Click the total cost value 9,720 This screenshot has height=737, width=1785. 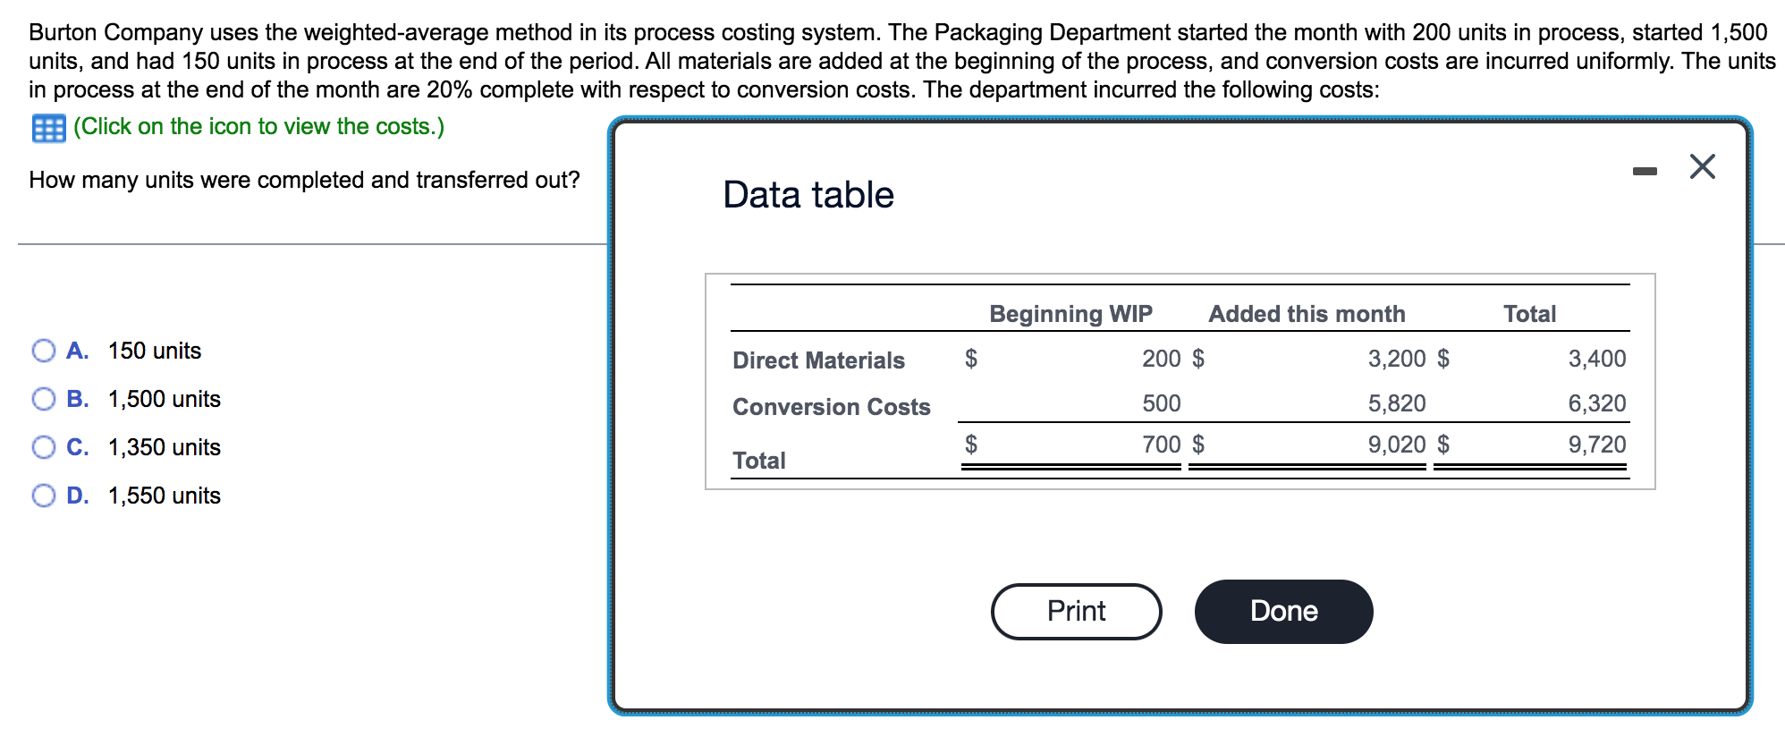coord(1596,445)
